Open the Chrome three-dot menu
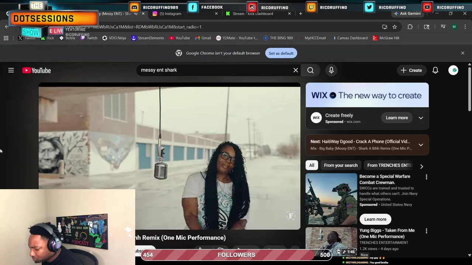The width and height of the screenshot is (472, 265). point(465,27)
